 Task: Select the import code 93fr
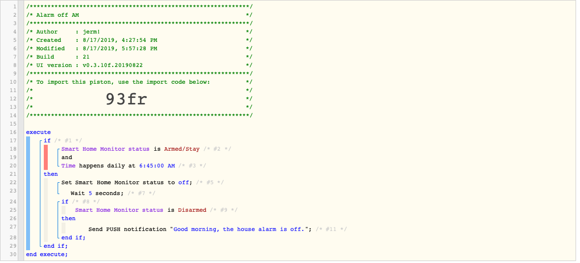[x=127, y=99]
